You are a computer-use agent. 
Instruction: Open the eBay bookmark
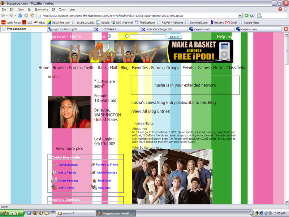click(x=40, y=22)
